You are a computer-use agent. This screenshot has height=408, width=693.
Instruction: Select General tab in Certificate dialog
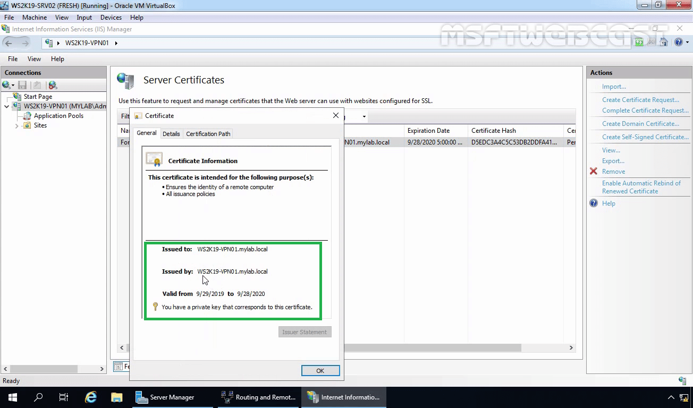click(147, 133)
